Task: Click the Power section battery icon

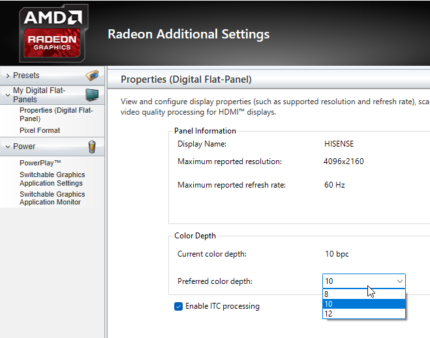Action: [x=92, y=147]
